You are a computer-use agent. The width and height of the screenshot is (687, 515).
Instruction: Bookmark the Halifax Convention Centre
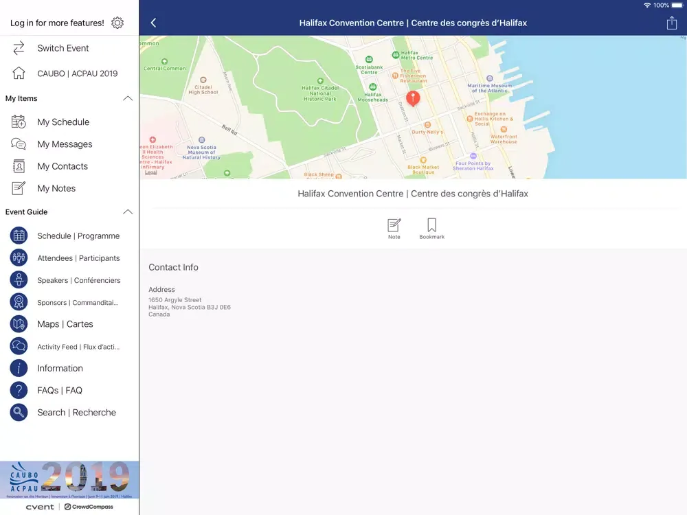click(431, 229)
